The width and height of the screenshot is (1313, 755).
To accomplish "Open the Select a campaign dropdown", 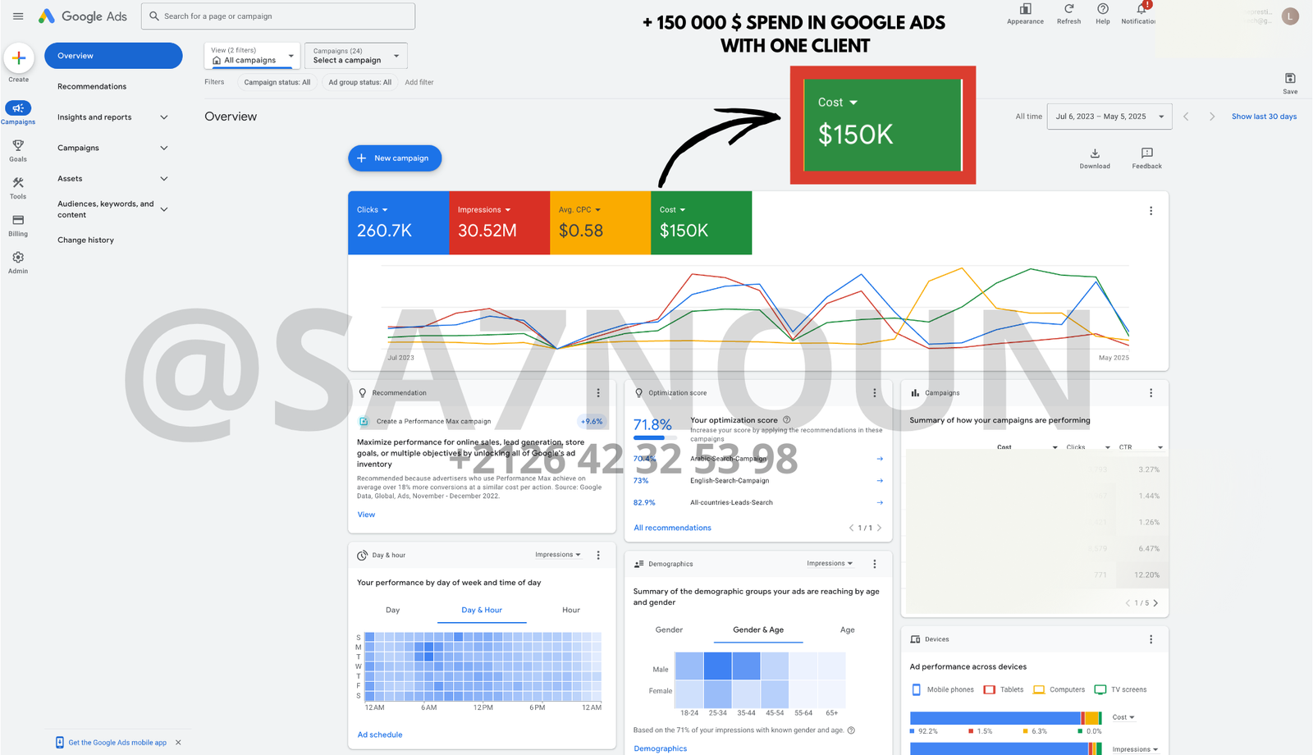I will 355,55.
